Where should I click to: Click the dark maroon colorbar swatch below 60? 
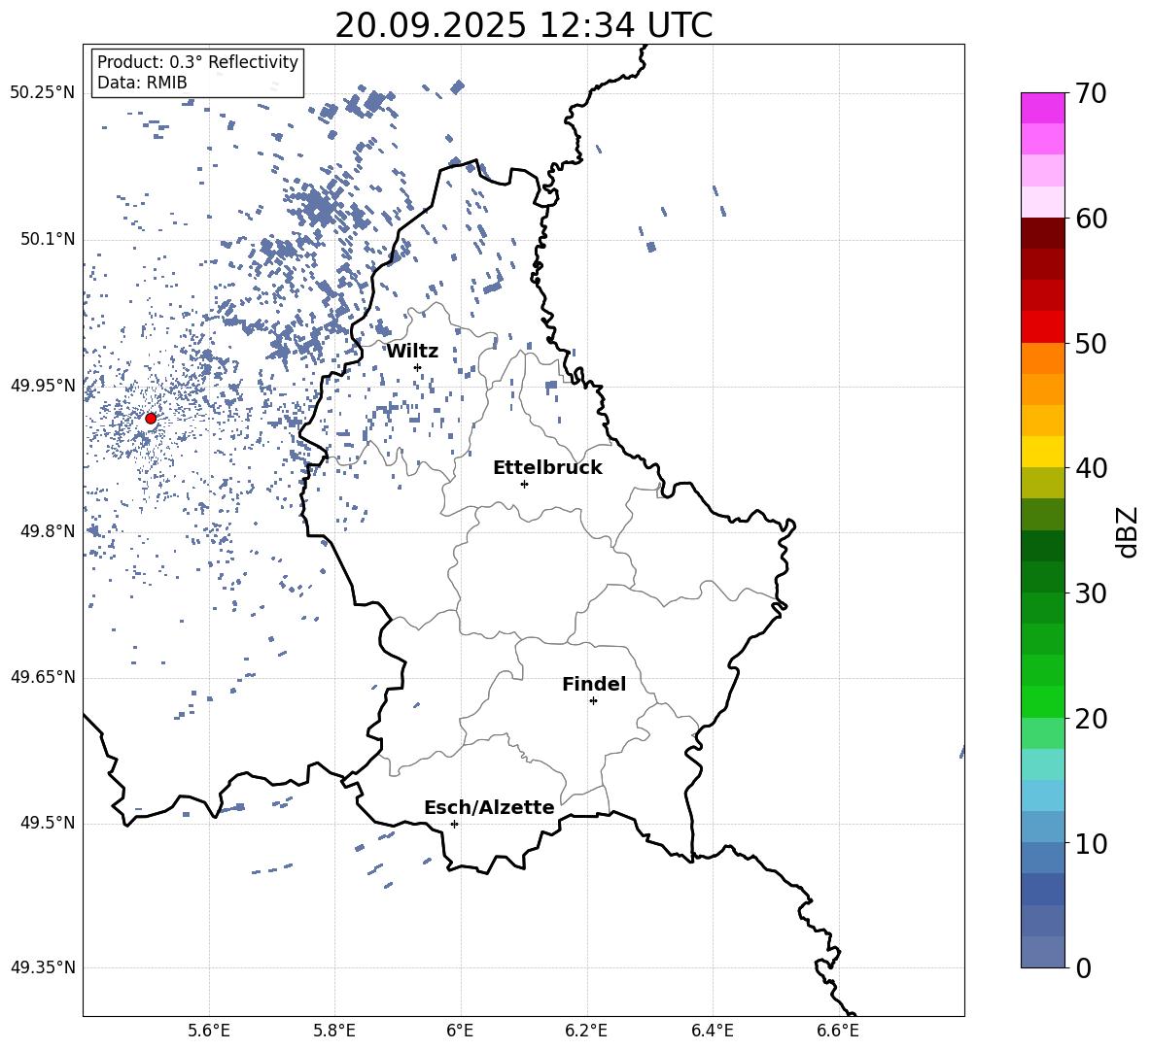point(1043,233)
